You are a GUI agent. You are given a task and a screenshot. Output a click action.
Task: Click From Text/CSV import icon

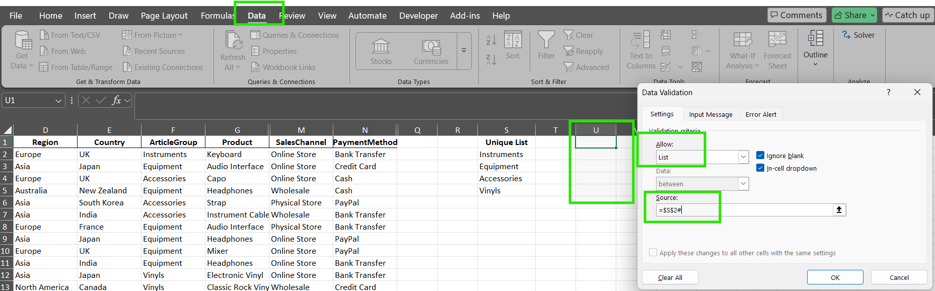[x=44, y=35]
